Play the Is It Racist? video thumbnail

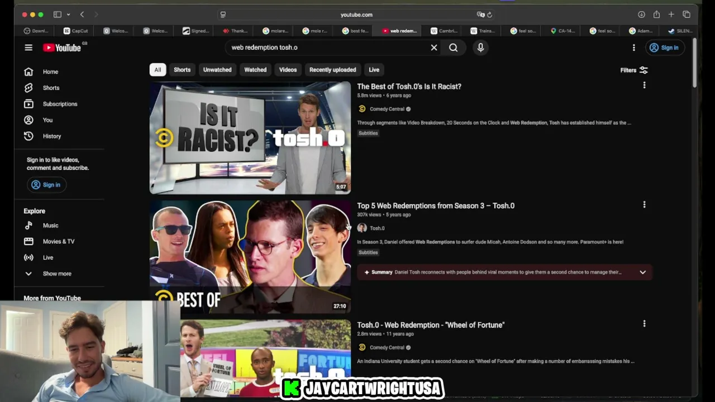(250, 138)
